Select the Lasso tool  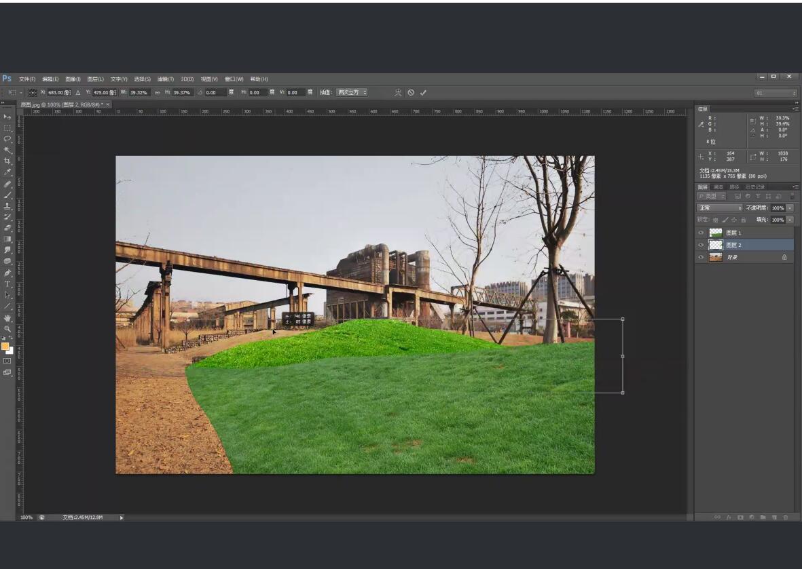[x=7, y=139]
